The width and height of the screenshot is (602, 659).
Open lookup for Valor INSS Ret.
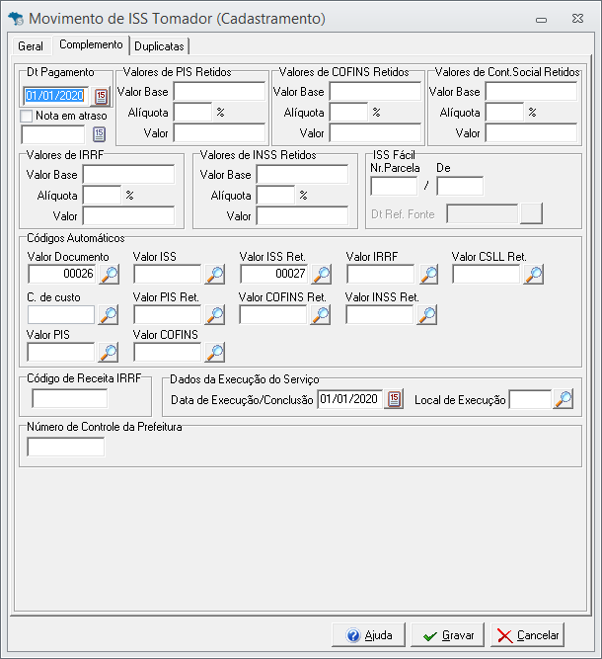click(427, 315)
